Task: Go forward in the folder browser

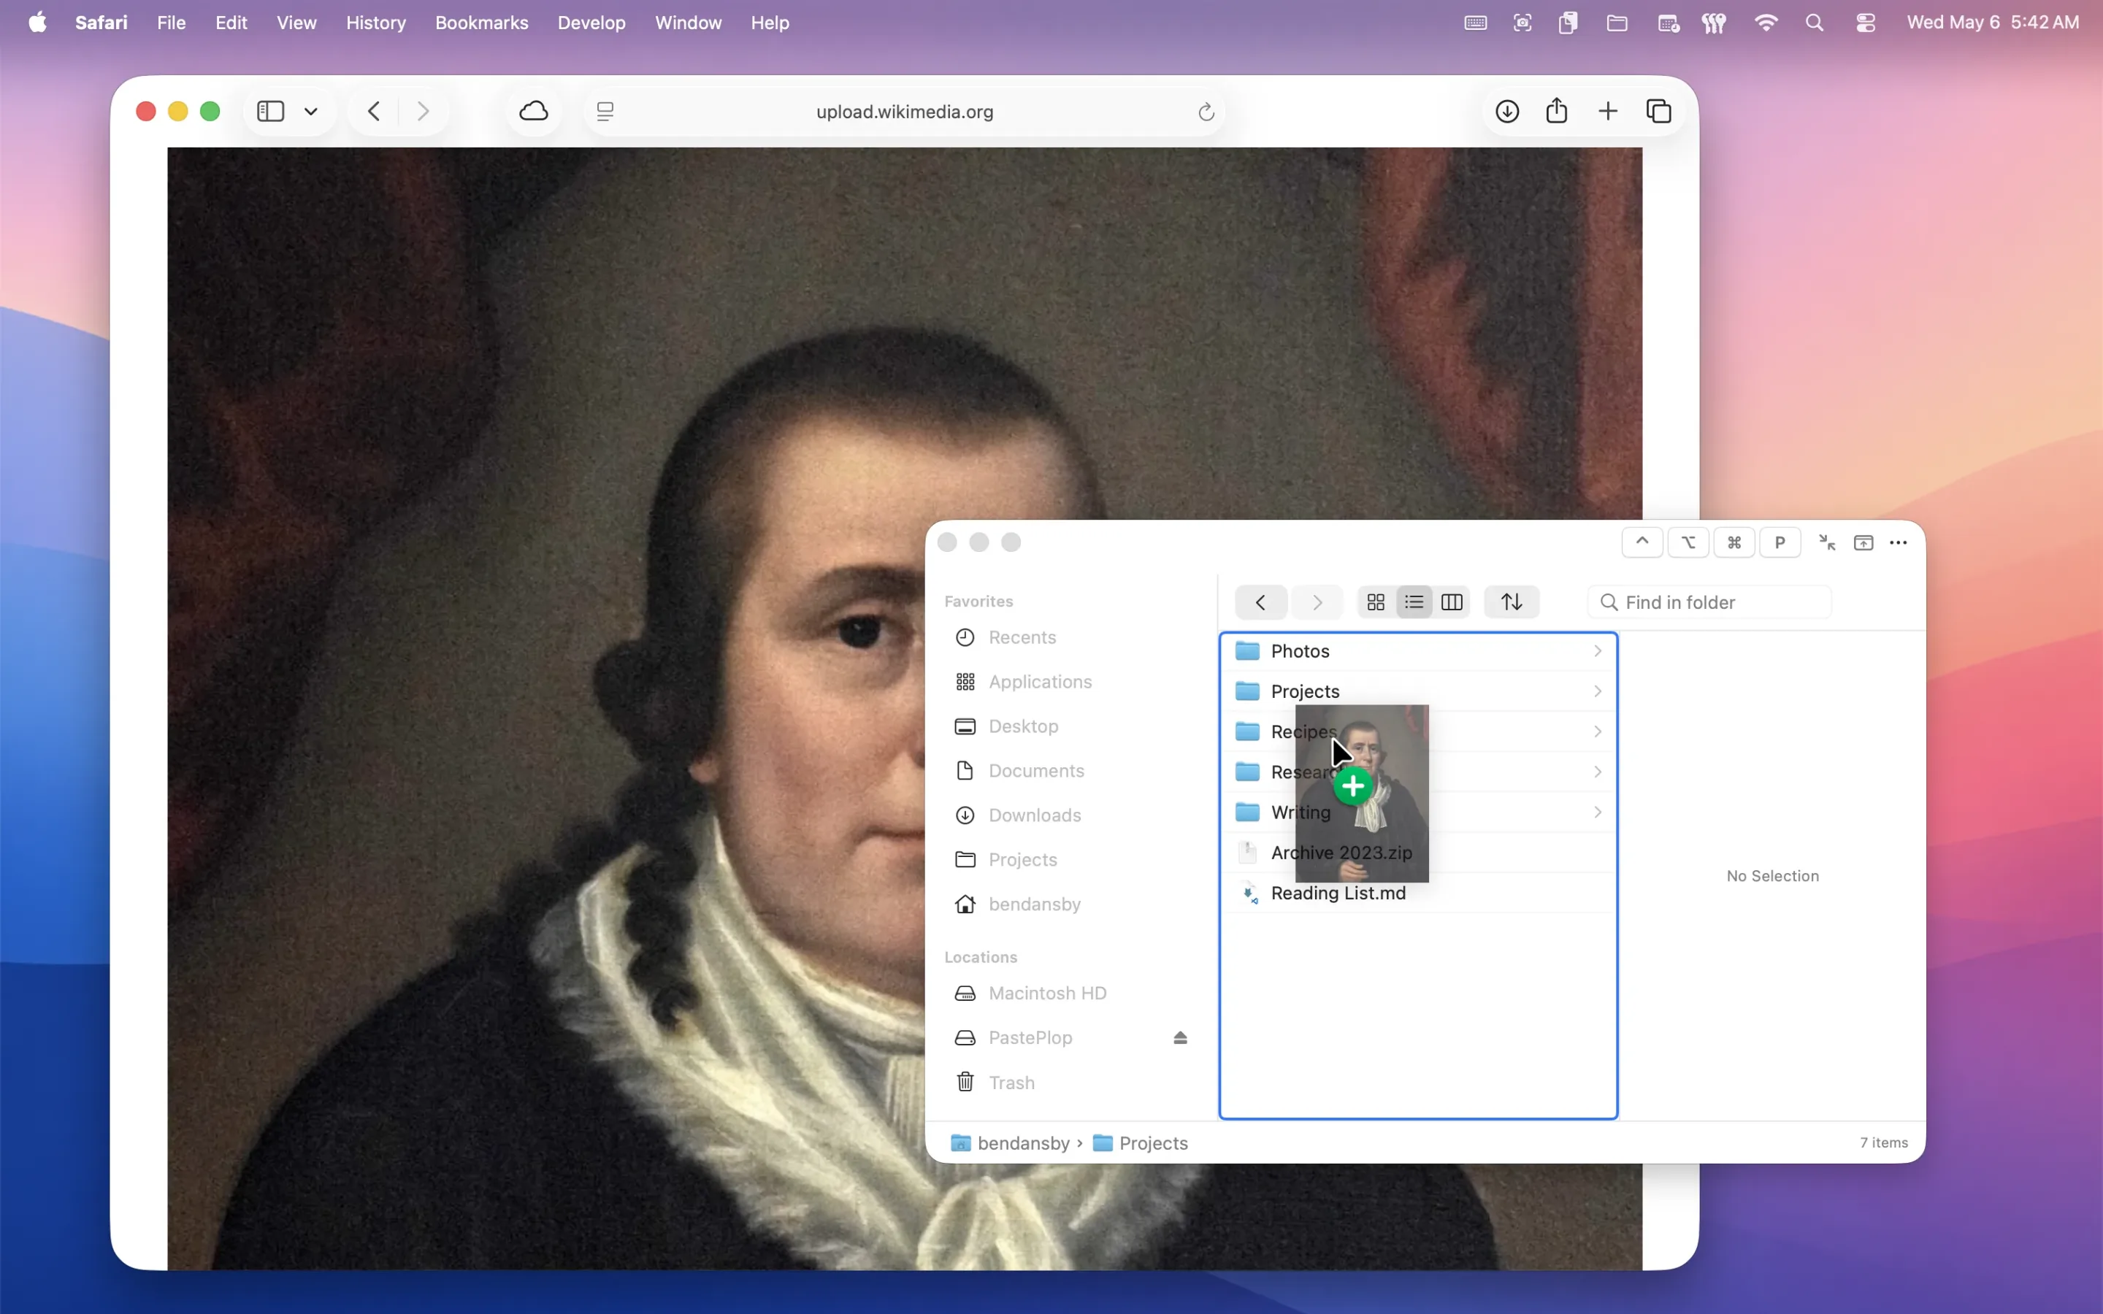Action: (x=1317, y=602)
